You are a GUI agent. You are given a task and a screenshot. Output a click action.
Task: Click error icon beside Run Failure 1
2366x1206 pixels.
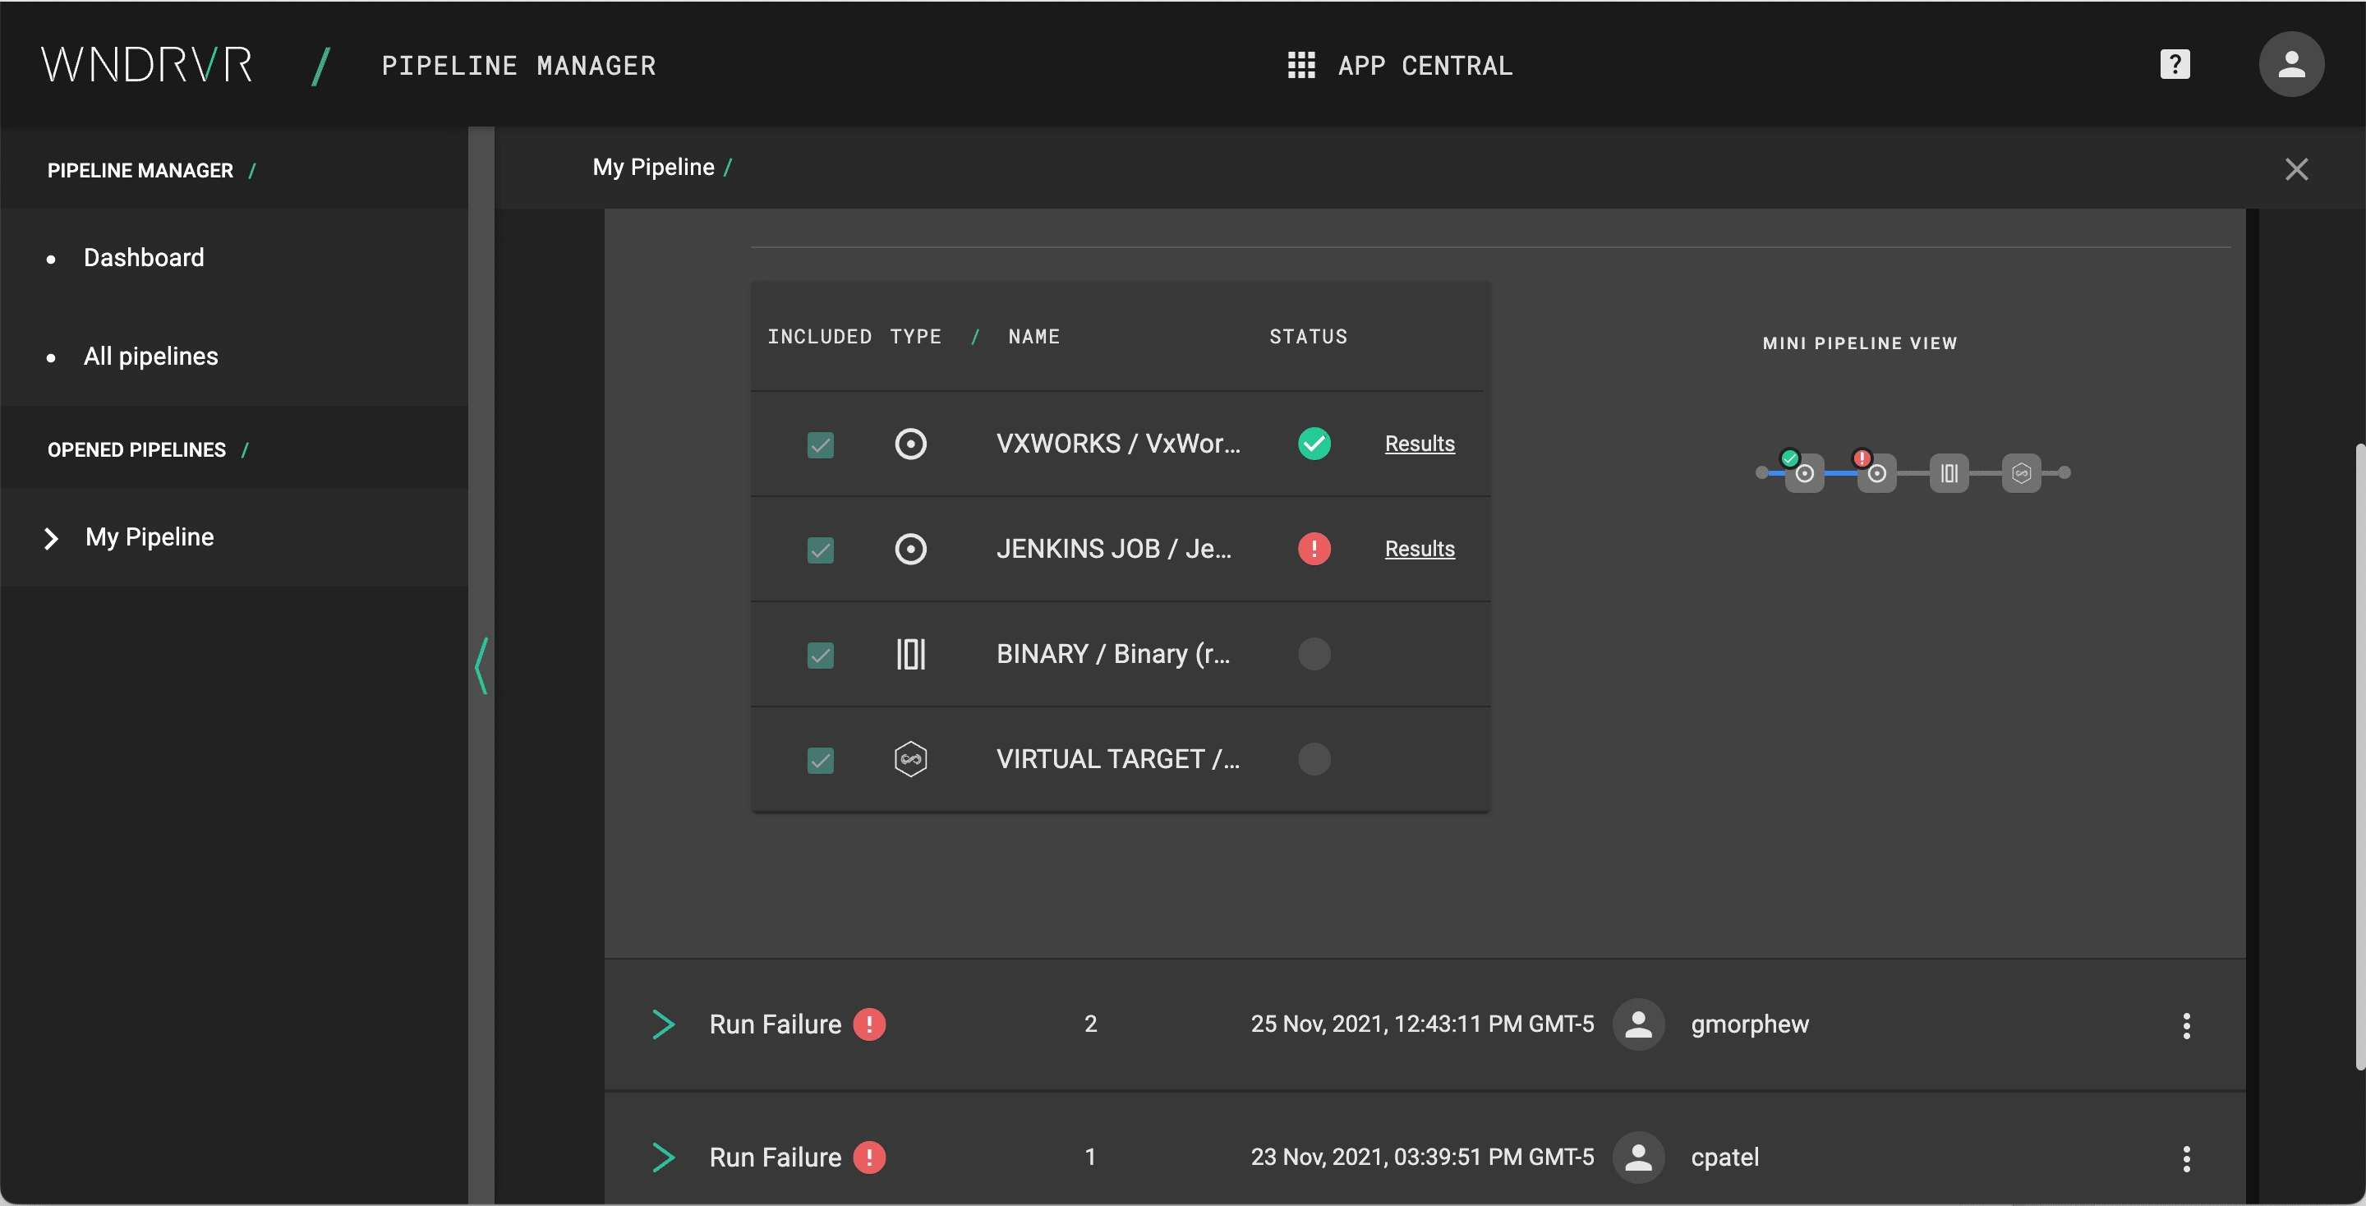(869, 1158)
